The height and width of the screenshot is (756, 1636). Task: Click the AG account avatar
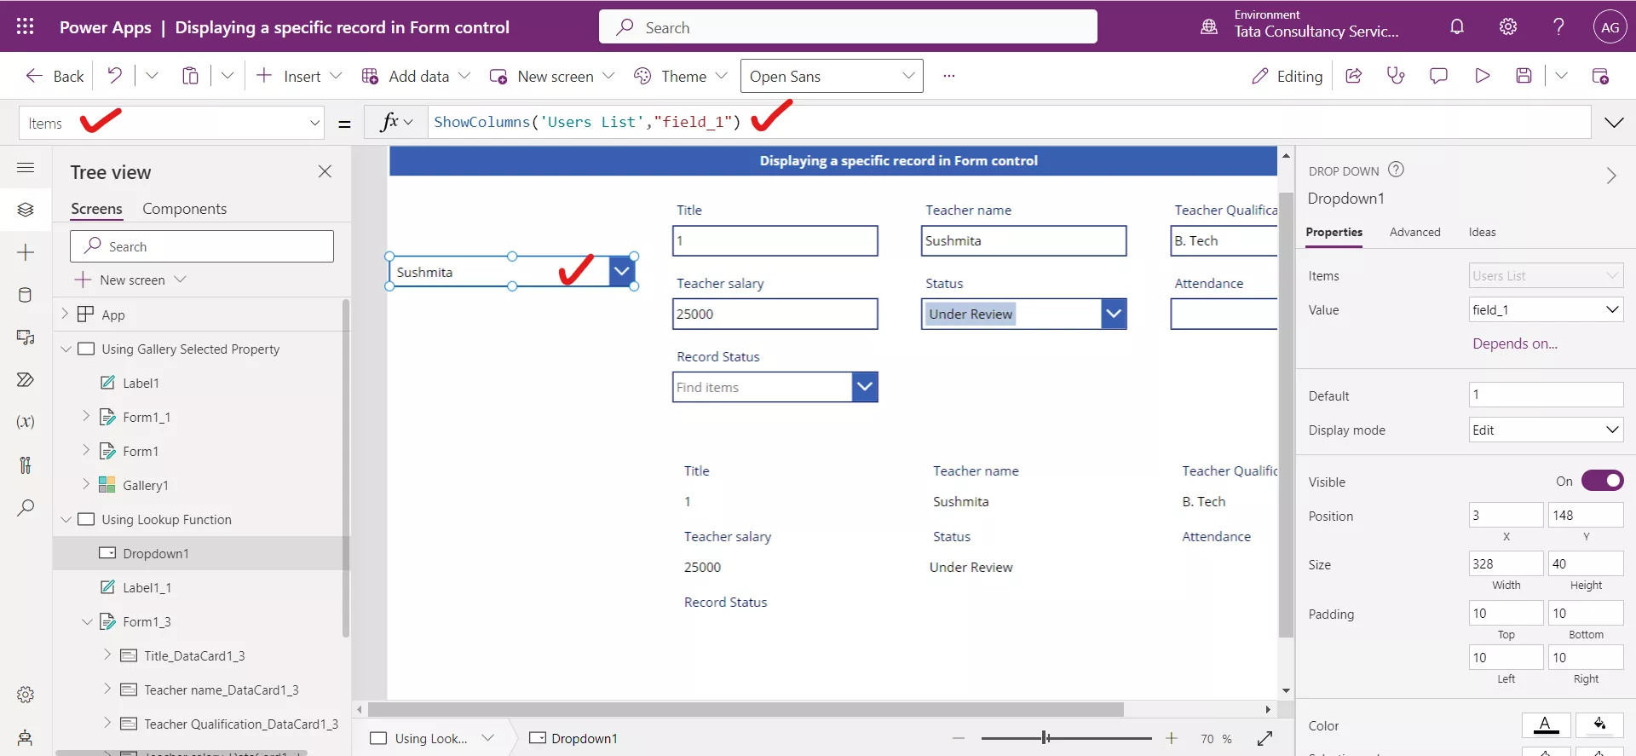[x=1610, y=26]
